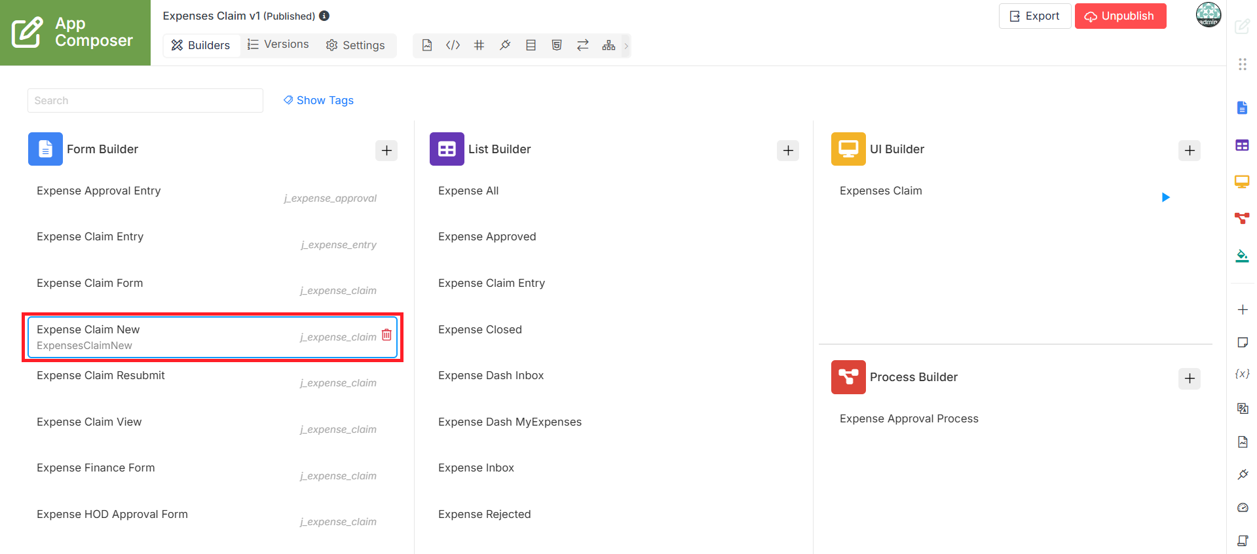Click the sidebar plus icon
This screenshot has height=554, width=1257.
coord(1242,310)
